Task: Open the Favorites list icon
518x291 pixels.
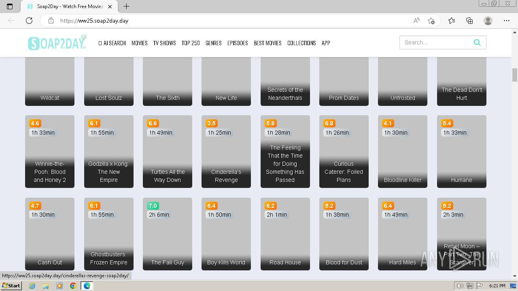Action: [x=452, y=21]
